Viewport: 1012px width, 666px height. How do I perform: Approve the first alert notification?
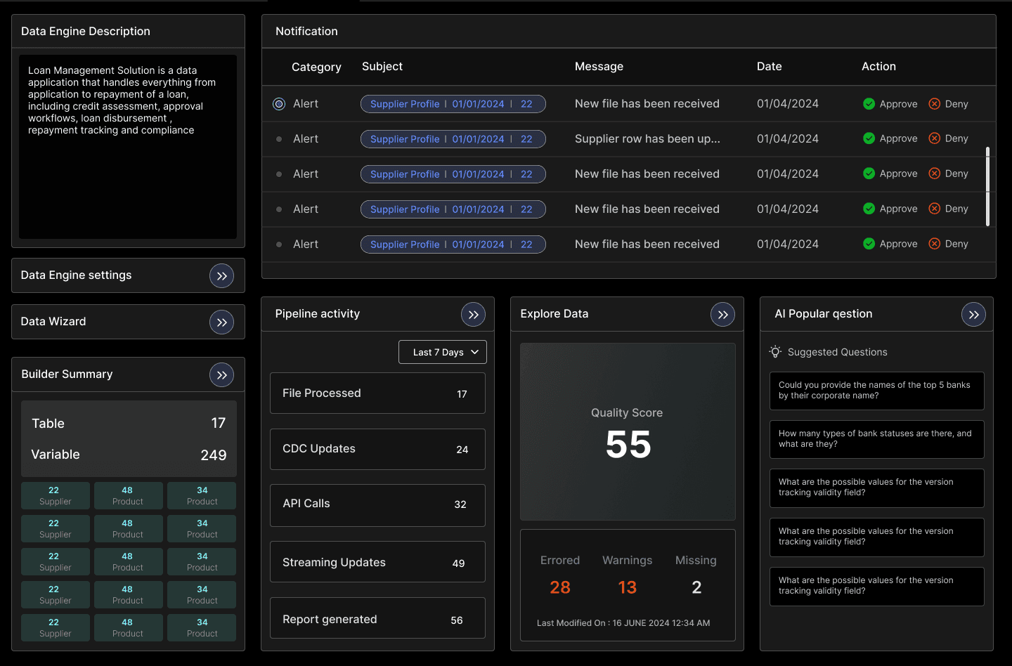coord(890,104)
